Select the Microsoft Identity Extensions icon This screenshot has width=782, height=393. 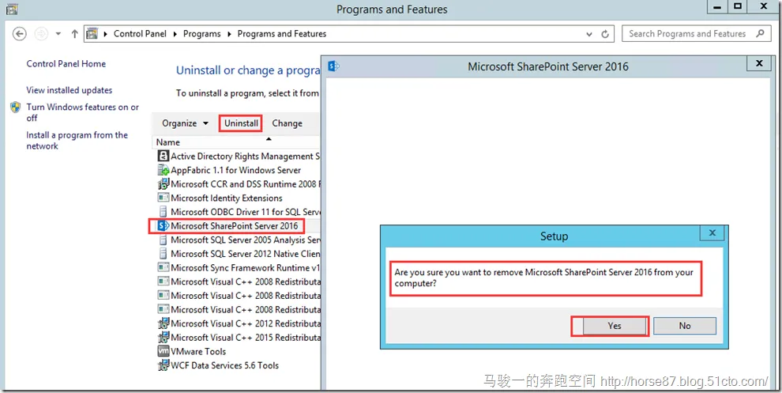pos(164,198)
